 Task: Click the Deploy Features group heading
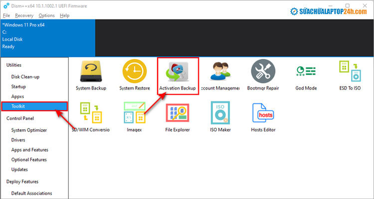(22, 182)
